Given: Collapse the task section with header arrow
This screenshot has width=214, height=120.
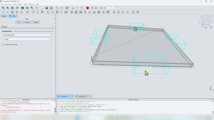Looking at the screenshot, I should (53, 27).
